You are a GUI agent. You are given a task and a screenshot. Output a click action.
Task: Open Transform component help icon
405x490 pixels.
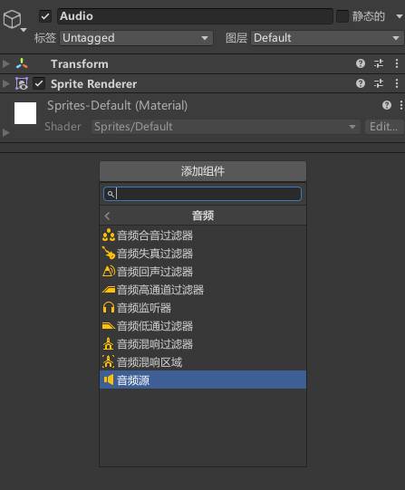[x=361, y=63]
